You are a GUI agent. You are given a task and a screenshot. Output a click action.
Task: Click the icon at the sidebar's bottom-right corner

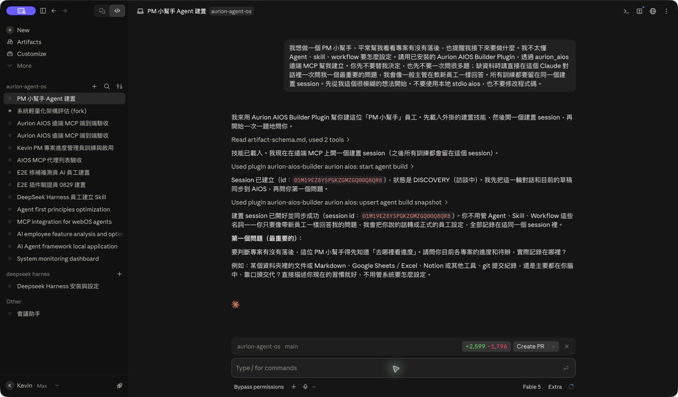[x=120, y=386]
